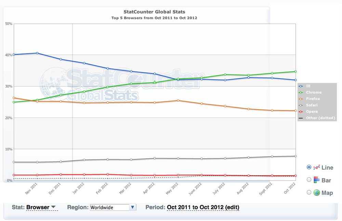
Task: Click the Region dropdown arrow
Action: click(x=133, y=207)
